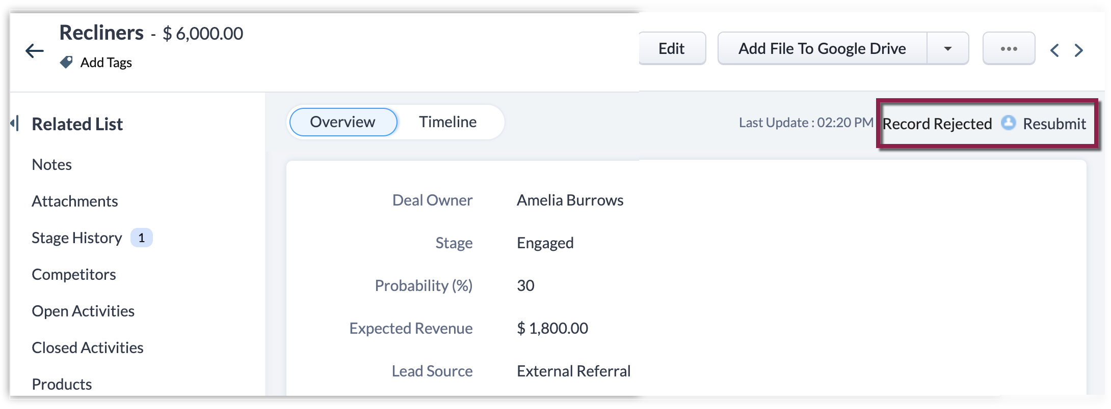Open the three-dot more options menu
This screenshot has width=1111, height=409.
click(1009, 49)
